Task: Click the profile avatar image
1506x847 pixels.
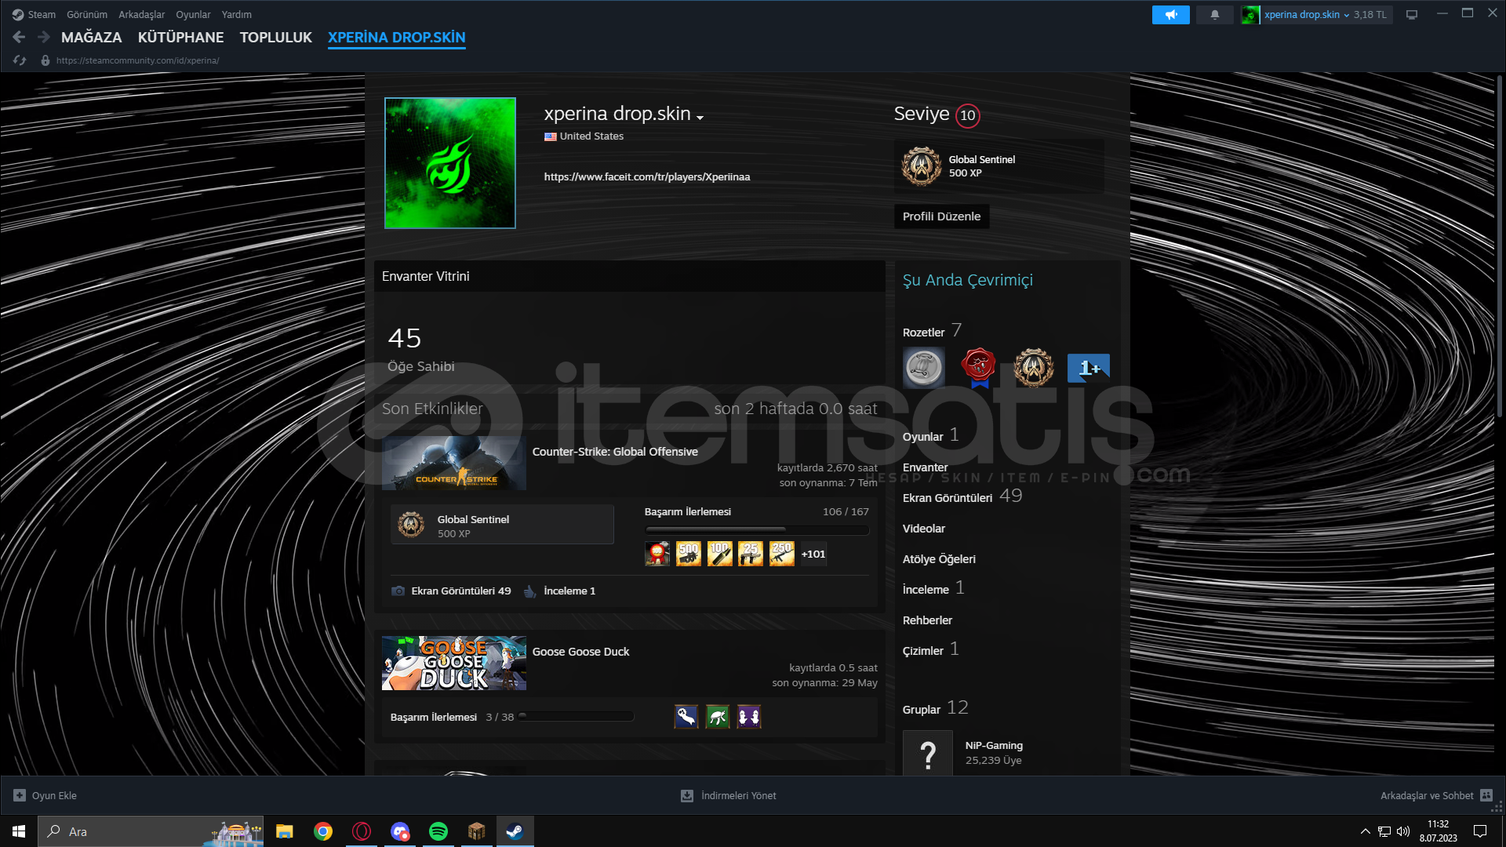Action: tap(449, 163)
